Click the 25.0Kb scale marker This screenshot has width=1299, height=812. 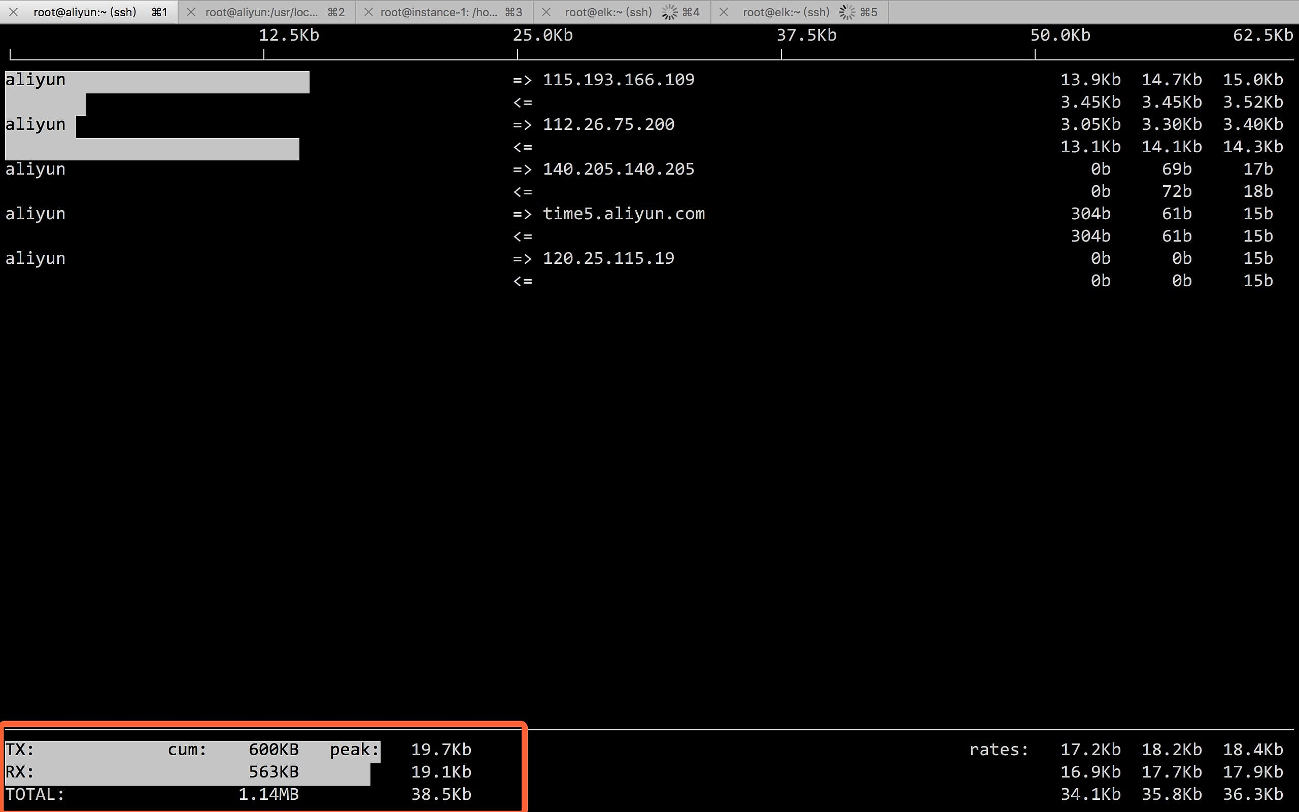click(x=542, y=36)
